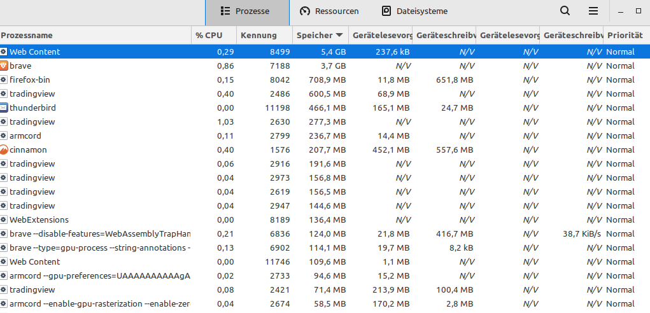Sort by first Geräteschreibv column header
650x313 pixels.
tap(444, 35)
